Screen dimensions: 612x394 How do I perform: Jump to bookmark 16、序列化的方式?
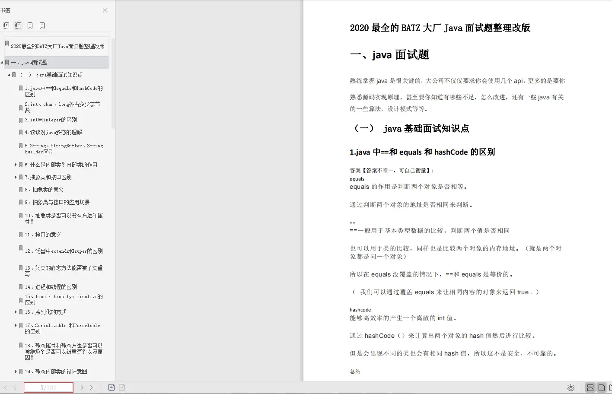click(45, 312)
